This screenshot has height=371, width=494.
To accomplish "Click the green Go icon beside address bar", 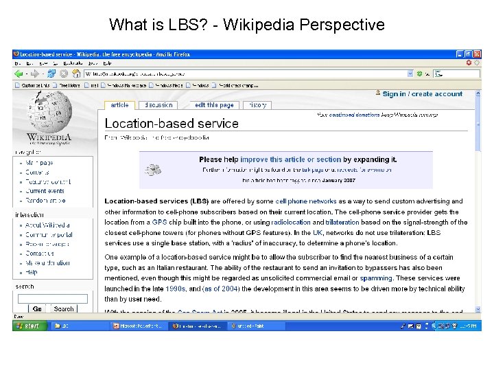I will tap(419, 74).
